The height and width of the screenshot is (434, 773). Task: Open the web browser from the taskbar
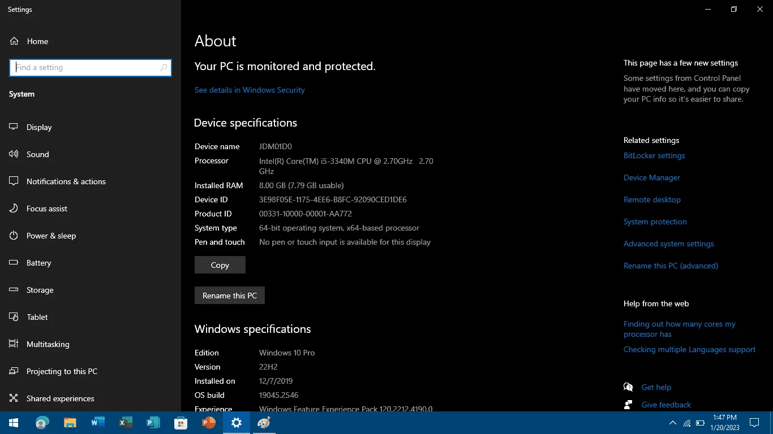tap(41, 423)
